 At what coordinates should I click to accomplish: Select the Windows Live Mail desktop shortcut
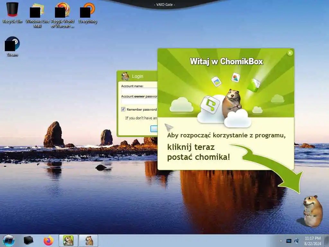37,15
